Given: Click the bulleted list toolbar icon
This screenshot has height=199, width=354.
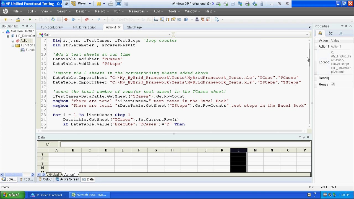Looking at the screenshot, I should [156, 19].
